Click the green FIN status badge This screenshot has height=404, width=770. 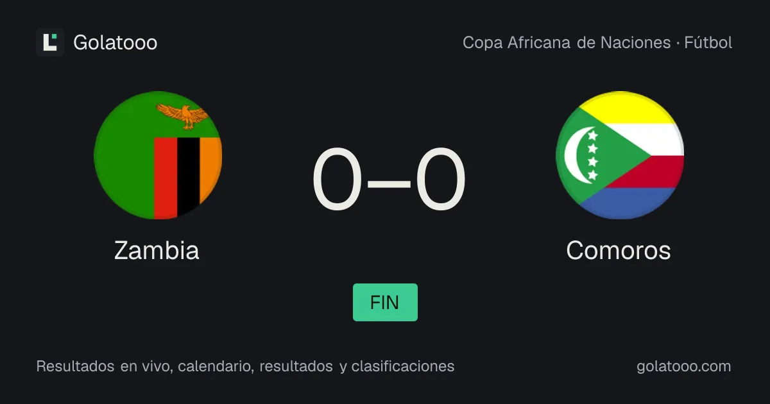coord(385,302)
